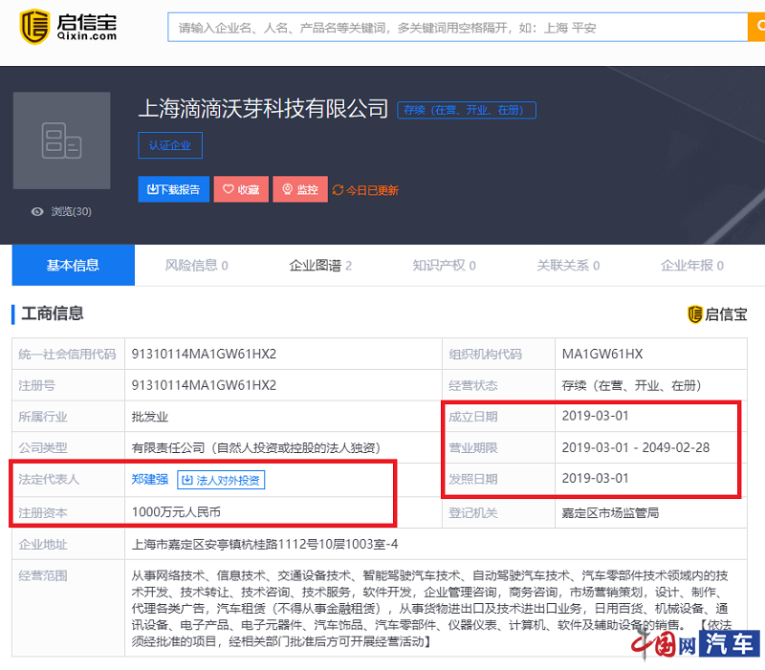Switch to the 基本信息 tab
The height and width of the screenshot is (670, 765).
click(x=74, y=265)
